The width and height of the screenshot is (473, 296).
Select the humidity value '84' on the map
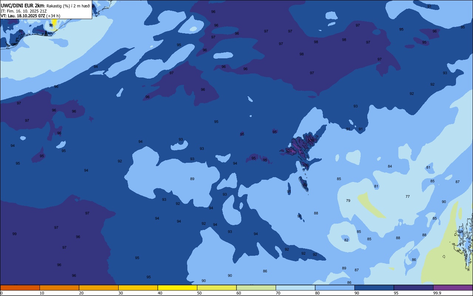point(390,166)
